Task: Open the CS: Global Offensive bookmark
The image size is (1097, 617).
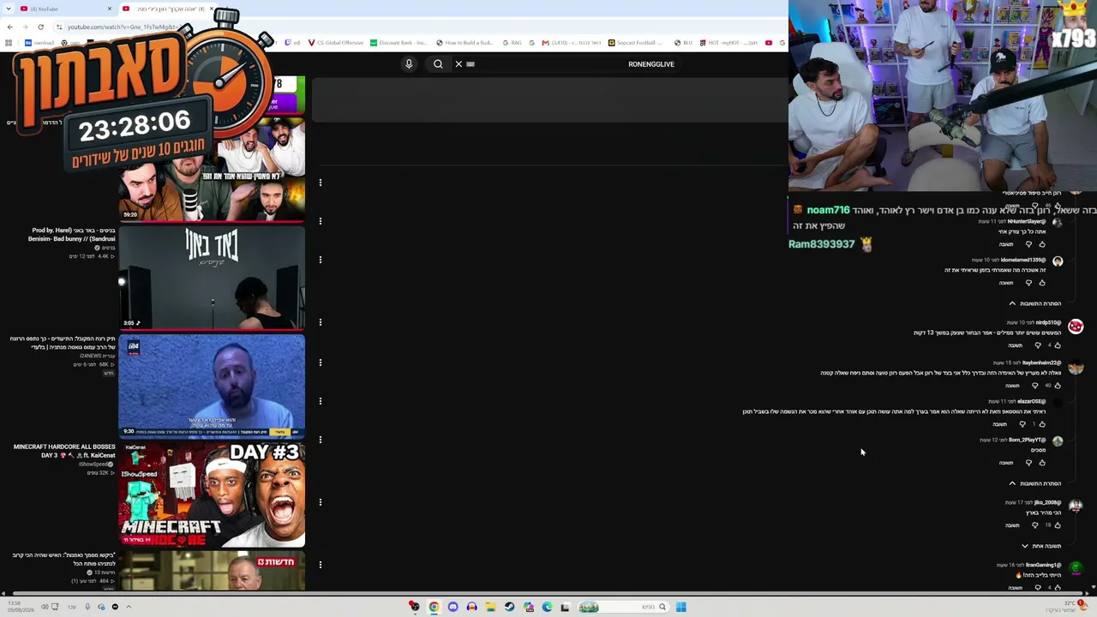Action: 335,43
